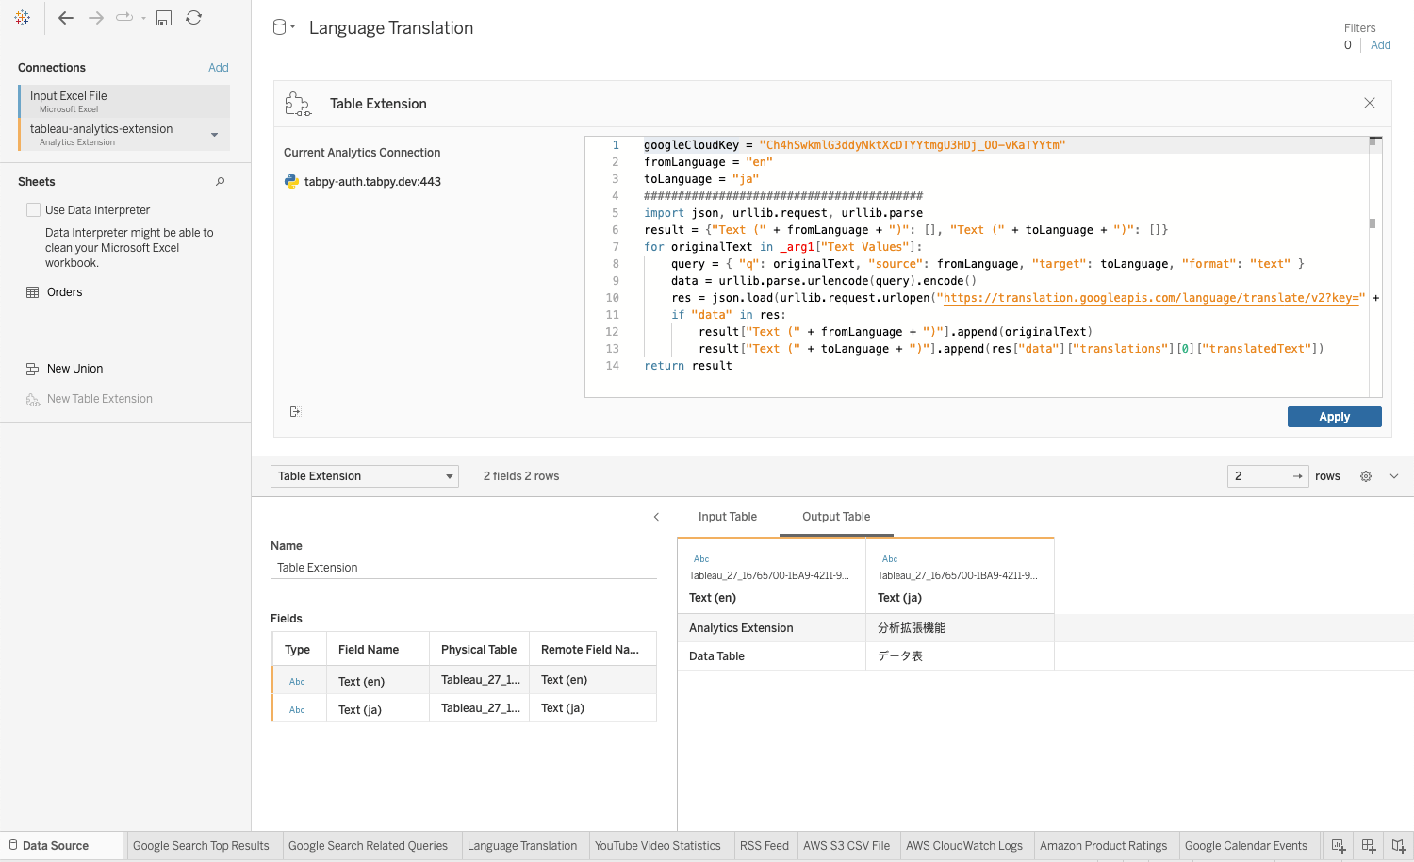Create a new story icon
Viewport: 1414px width, 862px height.
coord(1399,846)
